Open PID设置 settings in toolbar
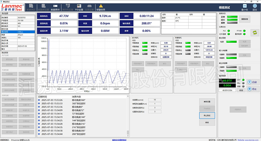The width and height of the screenshot is (261, 141). pos(79,8)
